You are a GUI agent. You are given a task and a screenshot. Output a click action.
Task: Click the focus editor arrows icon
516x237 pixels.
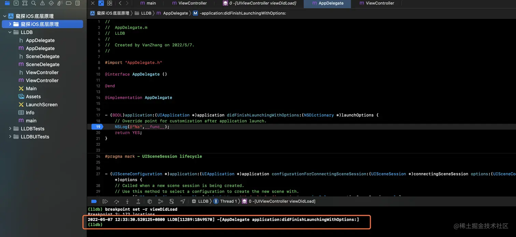pos(101,3)
